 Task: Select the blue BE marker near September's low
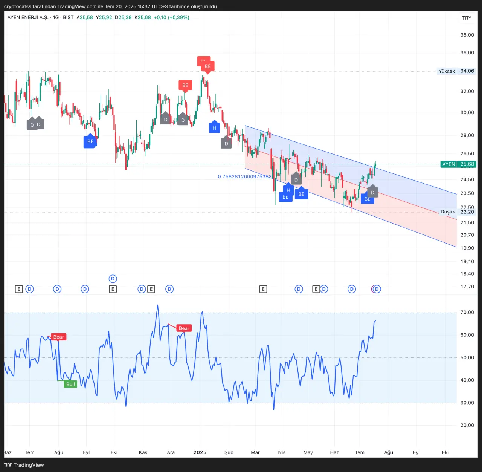pos(90,141)
